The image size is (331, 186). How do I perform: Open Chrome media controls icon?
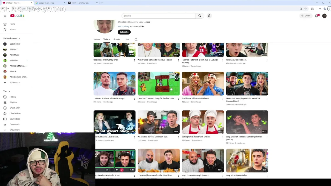pyautogui.click(x=320, y=9)
